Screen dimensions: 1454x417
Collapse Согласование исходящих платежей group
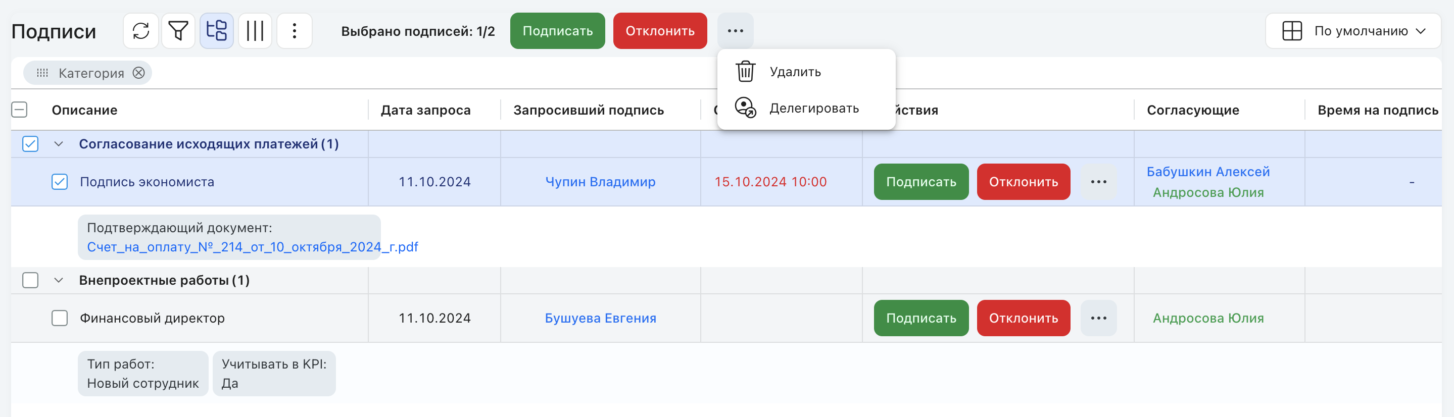click(x=58, y=144)
